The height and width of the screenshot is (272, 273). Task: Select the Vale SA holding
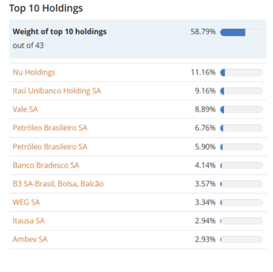(25, 109)
